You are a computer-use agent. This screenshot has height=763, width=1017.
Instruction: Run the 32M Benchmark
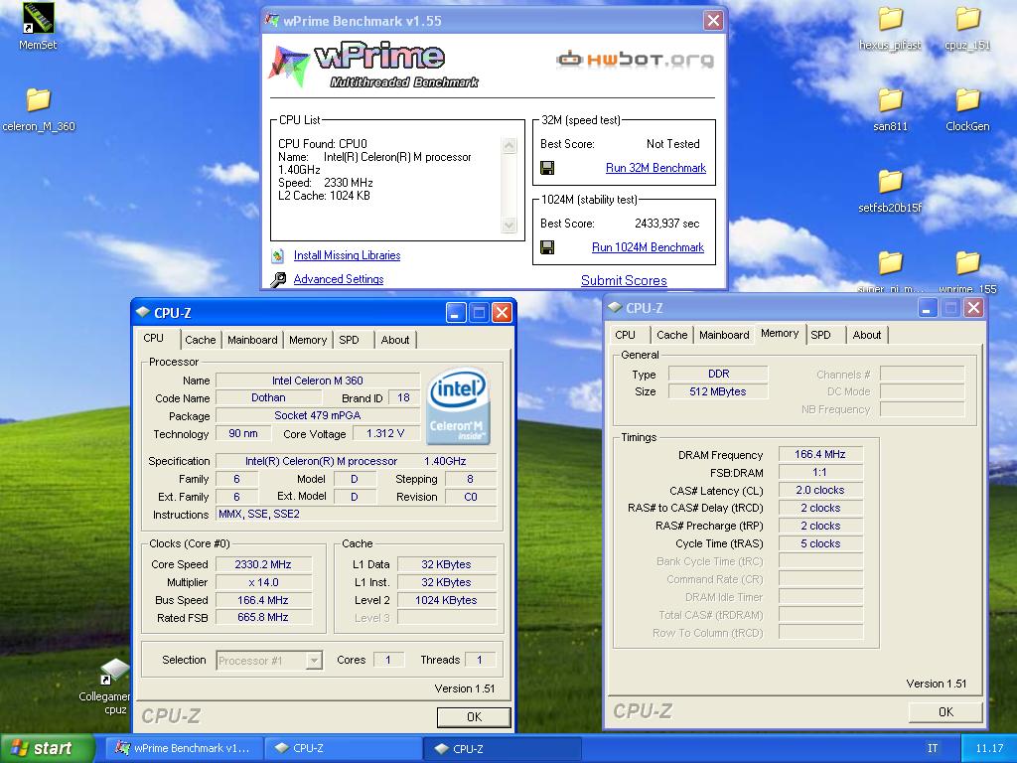655,168
